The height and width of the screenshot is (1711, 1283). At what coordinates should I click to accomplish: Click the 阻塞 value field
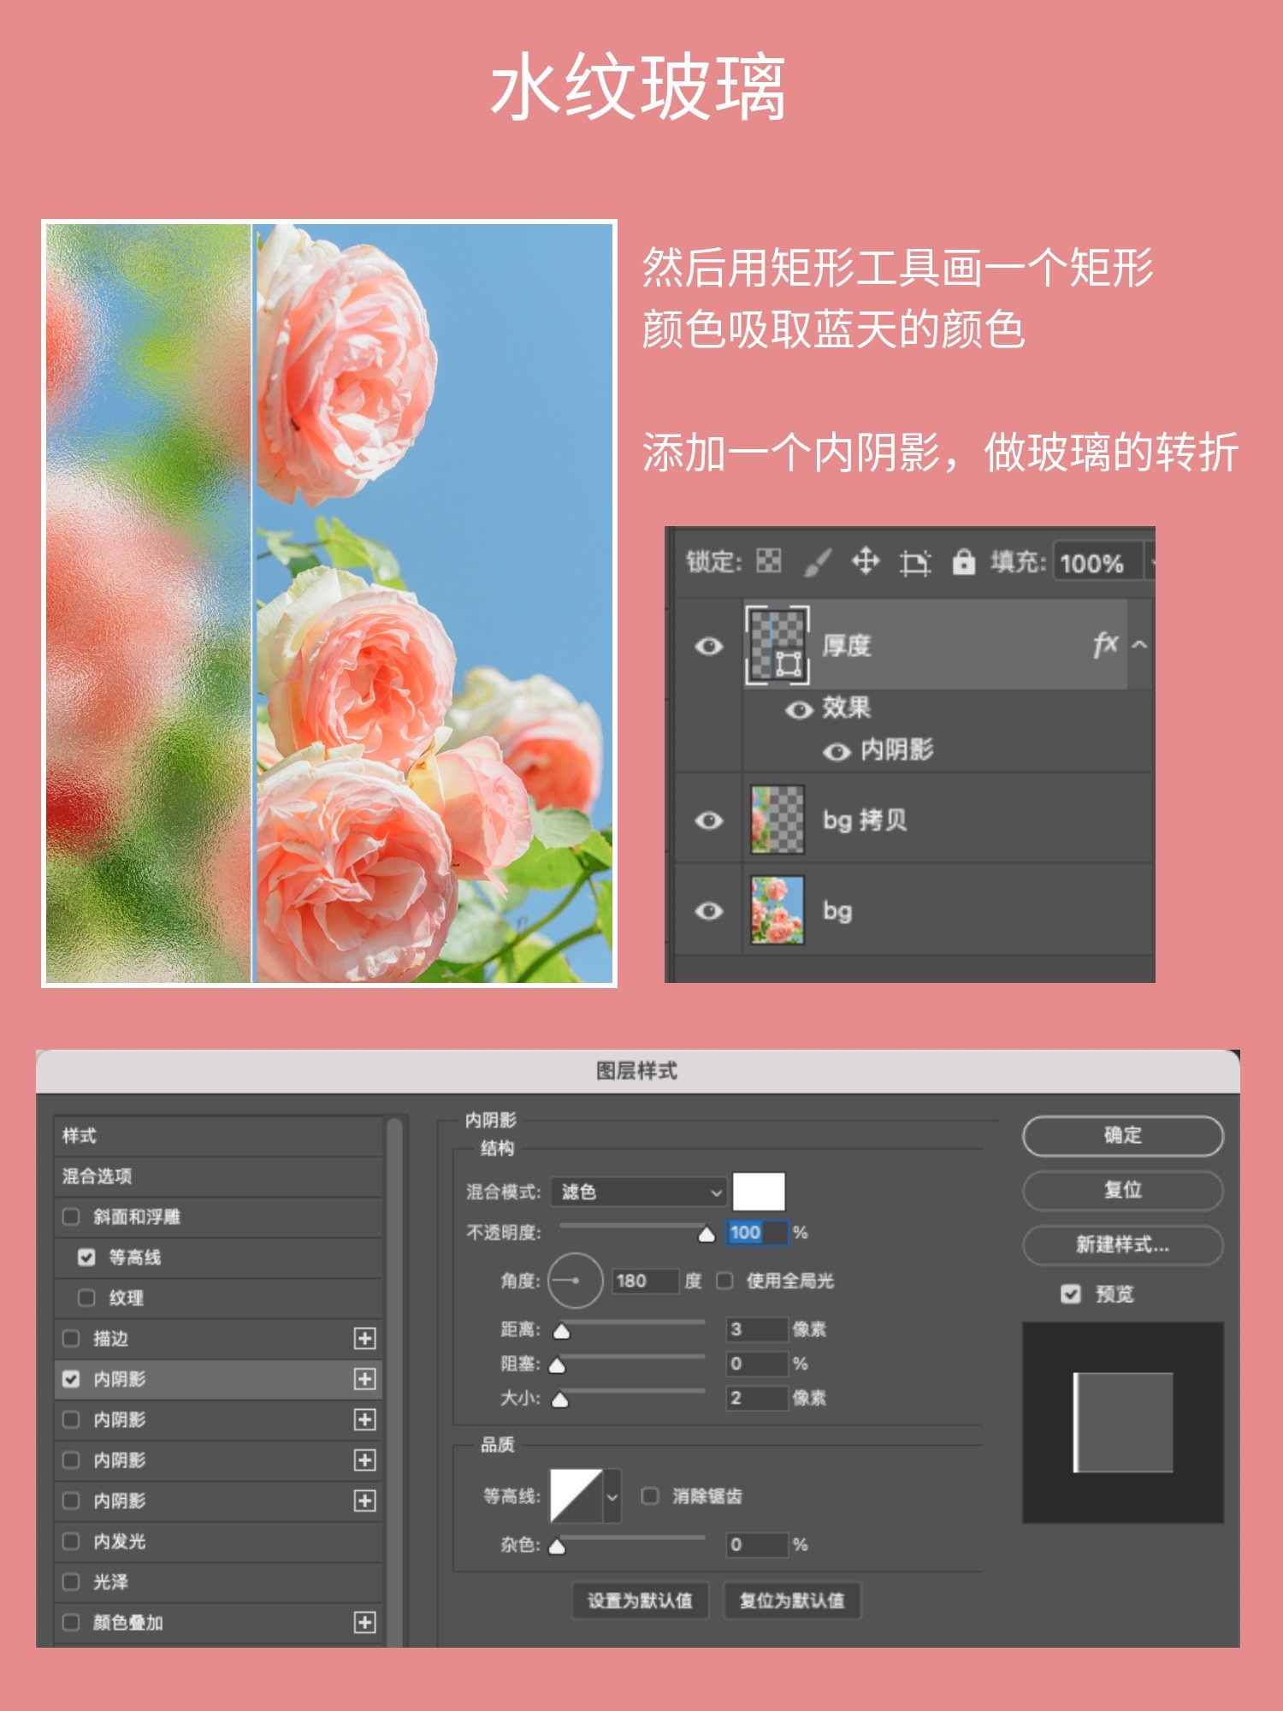click(757, 1364)
